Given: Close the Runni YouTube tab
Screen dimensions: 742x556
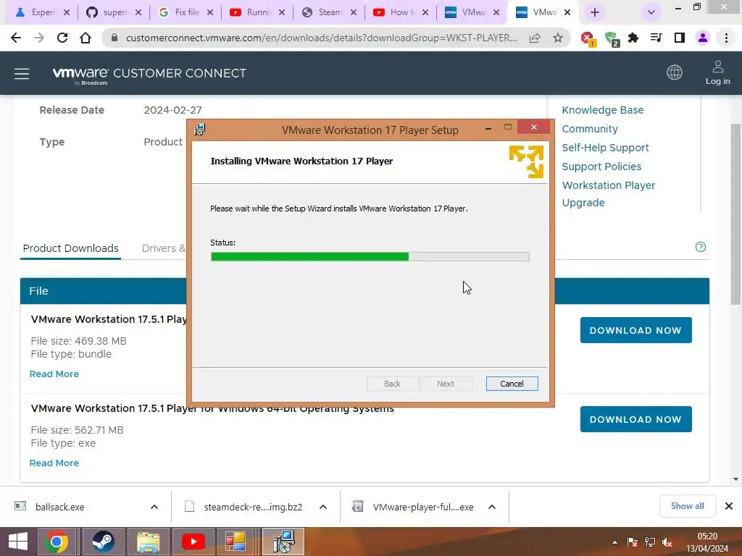Looking at the screenshot, I should coord(282,12).
